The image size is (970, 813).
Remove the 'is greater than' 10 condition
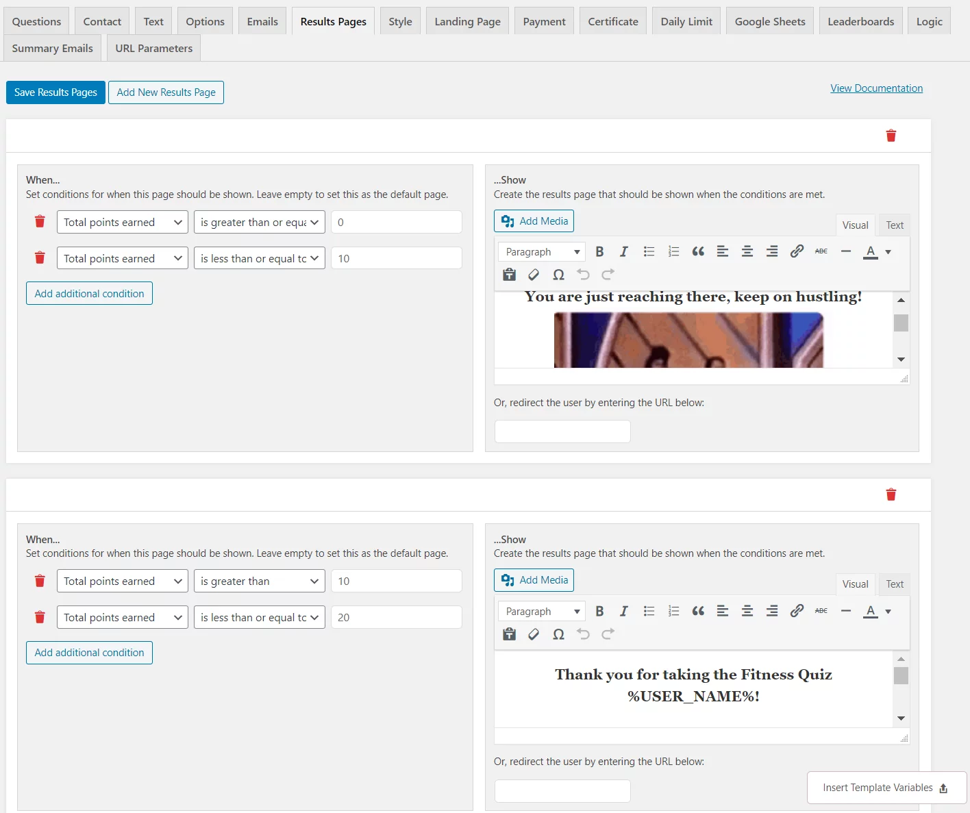[40, 581]
